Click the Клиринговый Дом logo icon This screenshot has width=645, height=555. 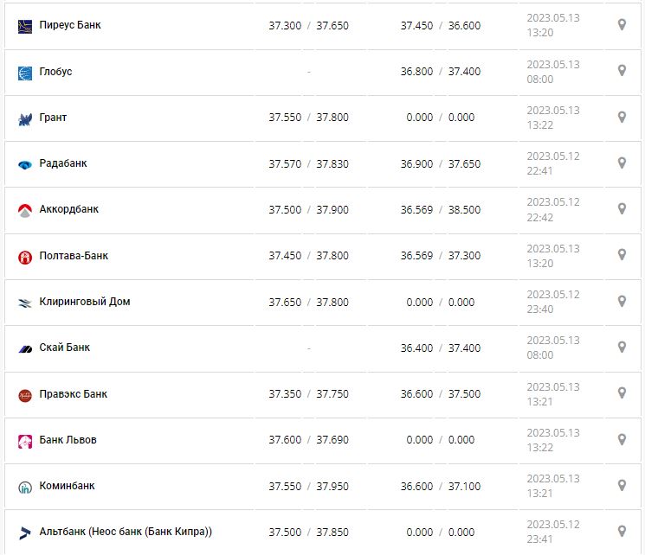point(25,303)
